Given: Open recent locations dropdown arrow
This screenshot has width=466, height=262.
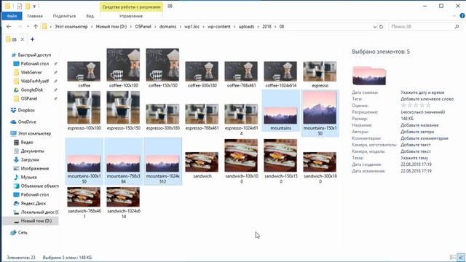Looking at the screenshot, I should point(28,27).
